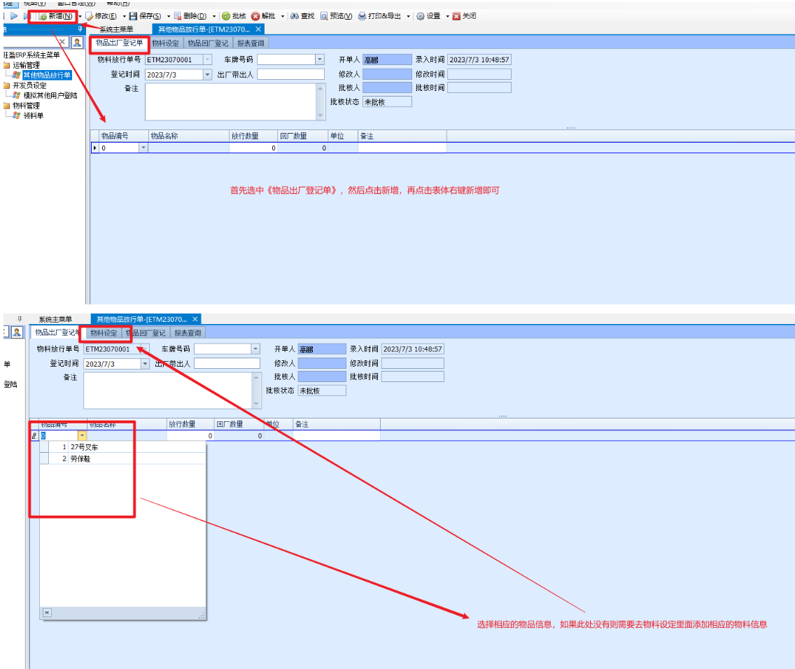Select 物品回厂登记 tab in upper screenshot
Screen dimensions: 795x669
(x=208, y=43)
